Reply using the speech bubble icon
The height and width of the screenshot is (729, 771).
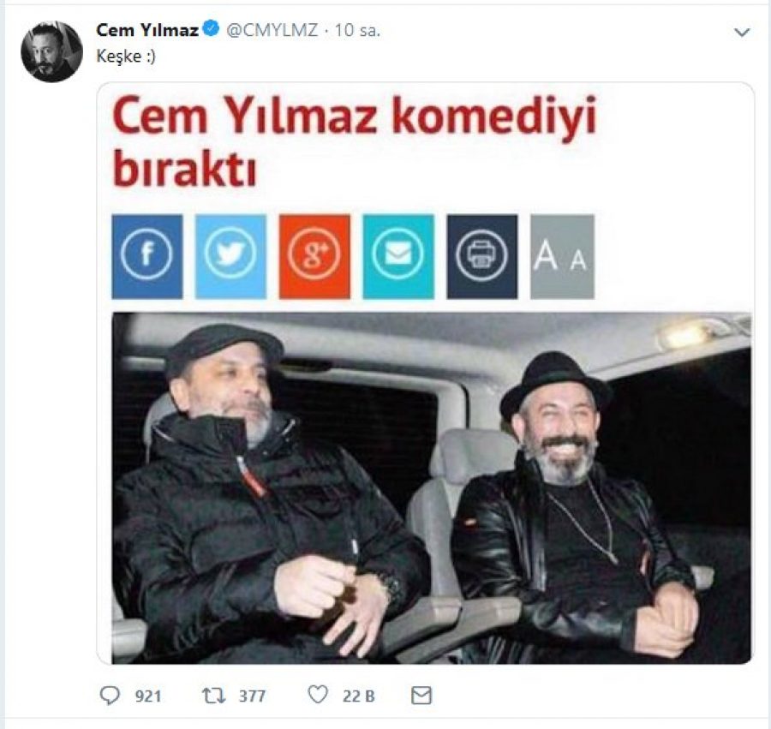click(x=109, y=696)
